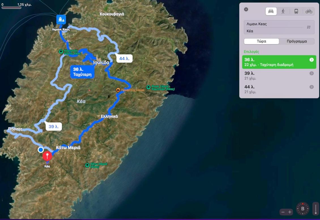
Task: Edit the Λιμανι Κεας origin field
Action: pyautogui.click(x=275, y=24)
